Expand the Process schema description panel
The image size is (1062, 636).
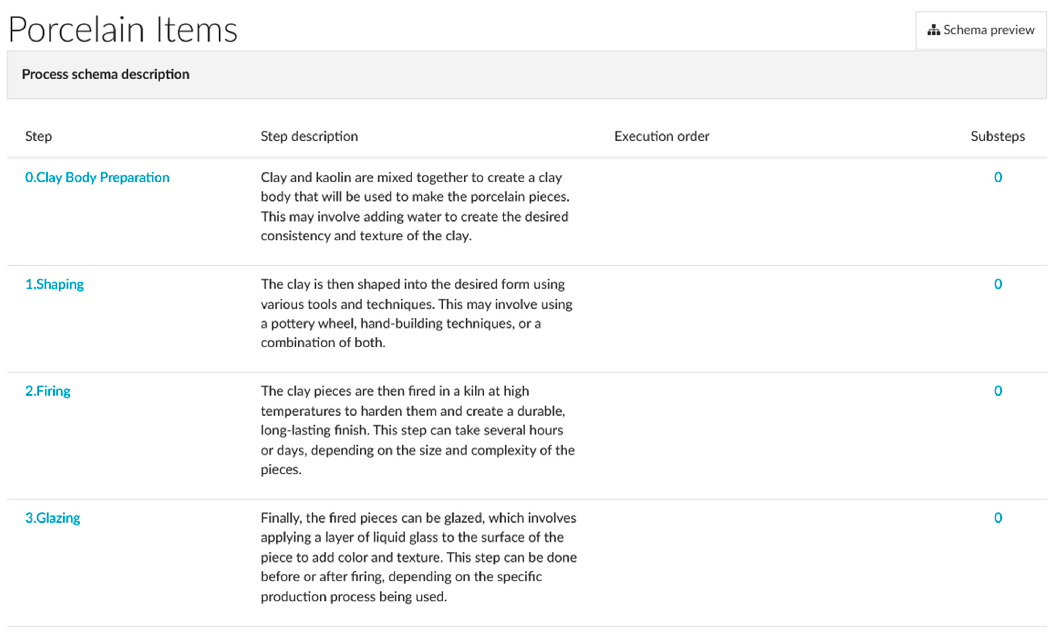(105, 75)
